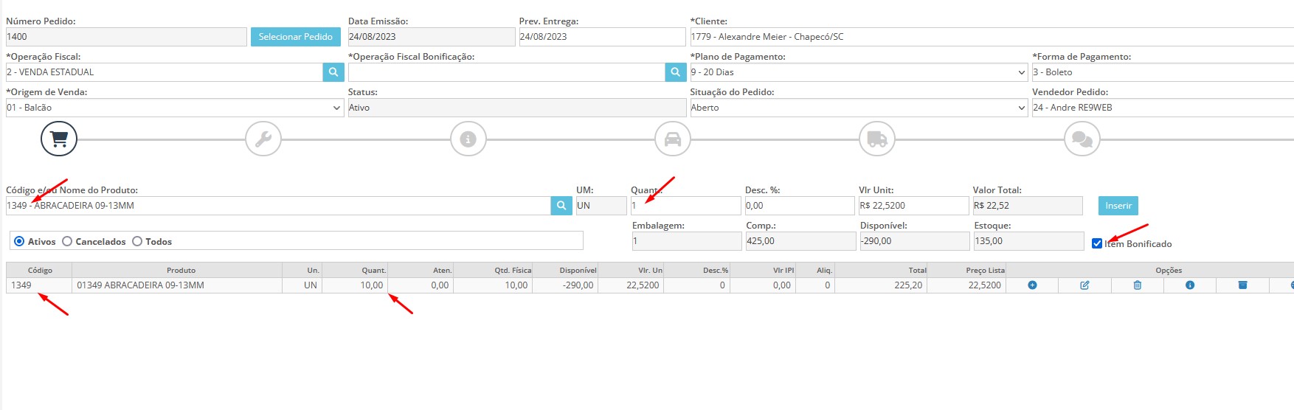Expand the Situação do Pedido dropdown
This screenshot has width=1294, height=410.
pos(859,108)
